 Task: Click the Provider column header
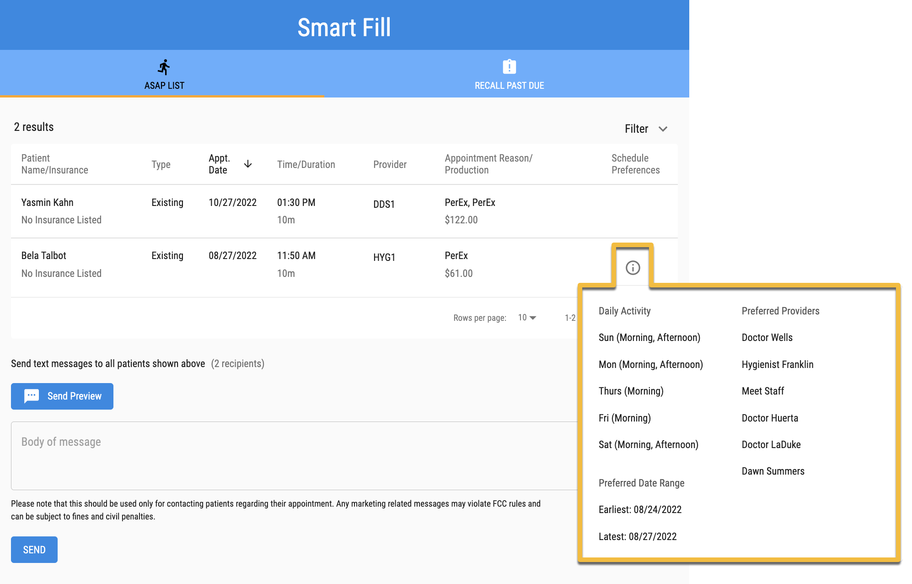click(x=390, y=164)
